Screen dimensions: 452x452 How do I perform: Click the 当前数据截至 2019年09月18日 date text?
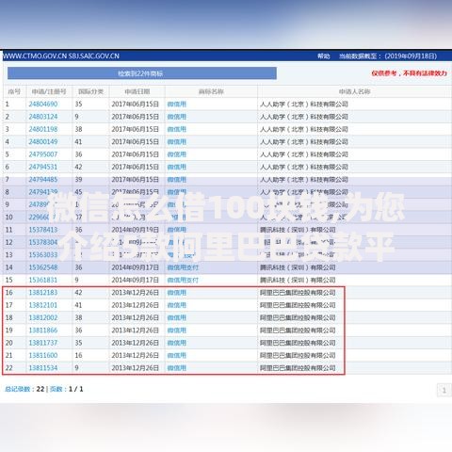click(x=388, y=56)
